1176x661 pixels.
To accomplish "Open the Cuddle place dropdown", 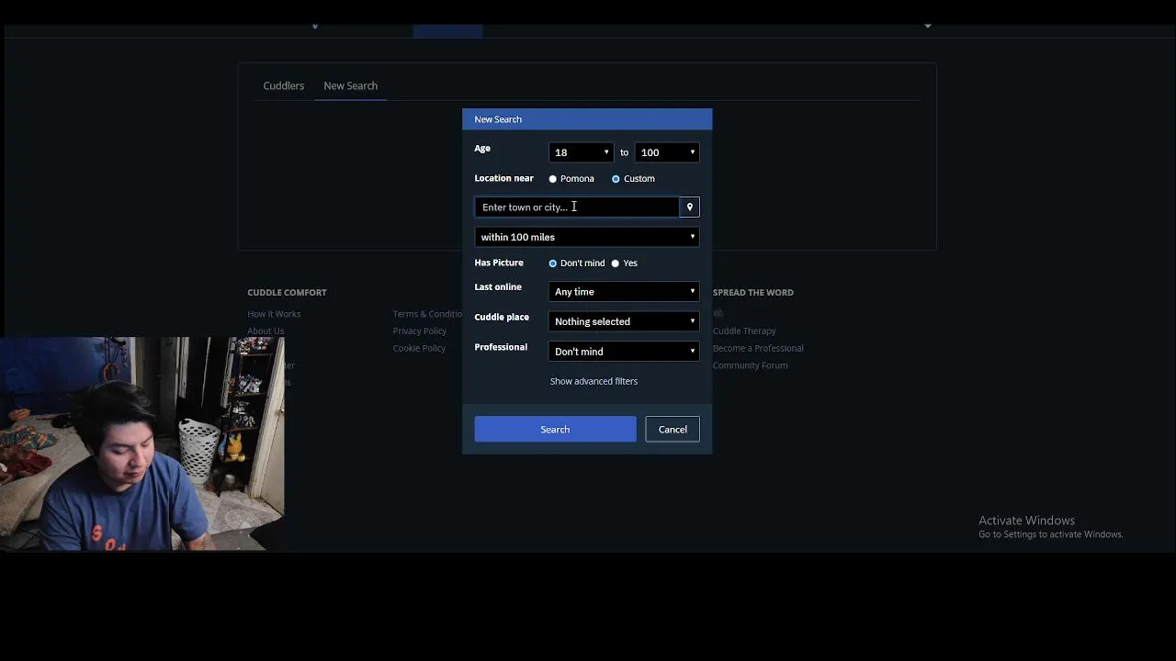I will point(624,321).
